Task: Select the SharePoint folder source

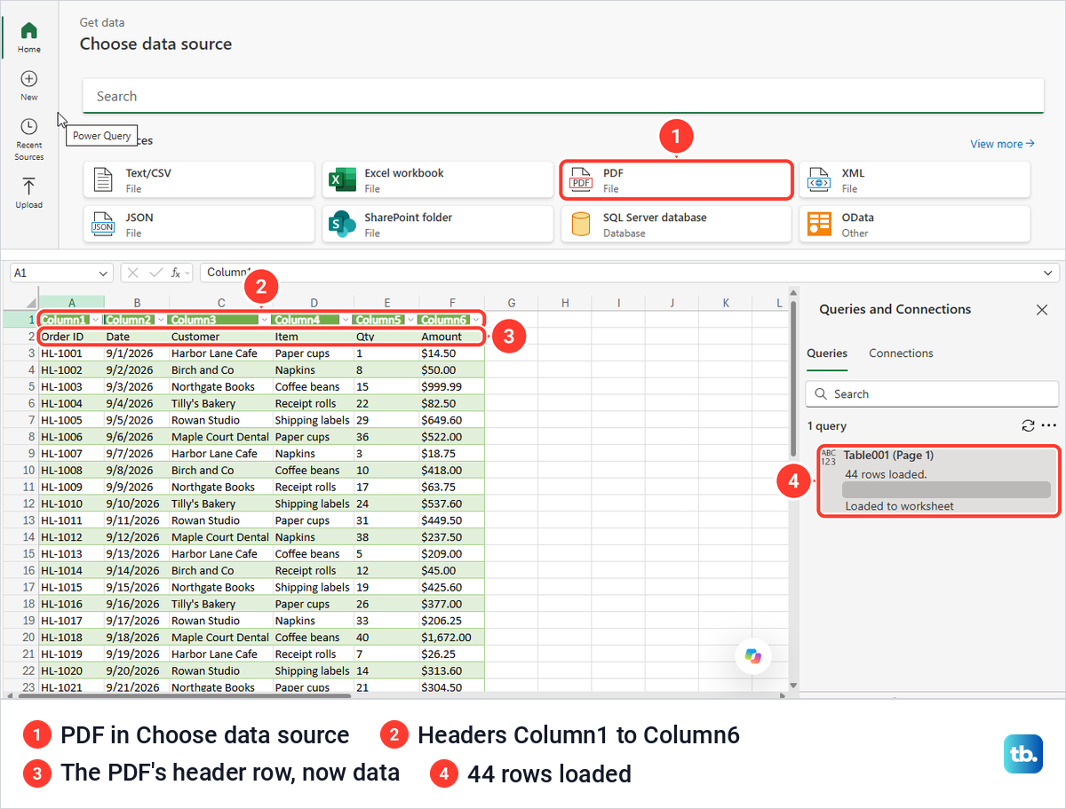Action: [438, 224]
